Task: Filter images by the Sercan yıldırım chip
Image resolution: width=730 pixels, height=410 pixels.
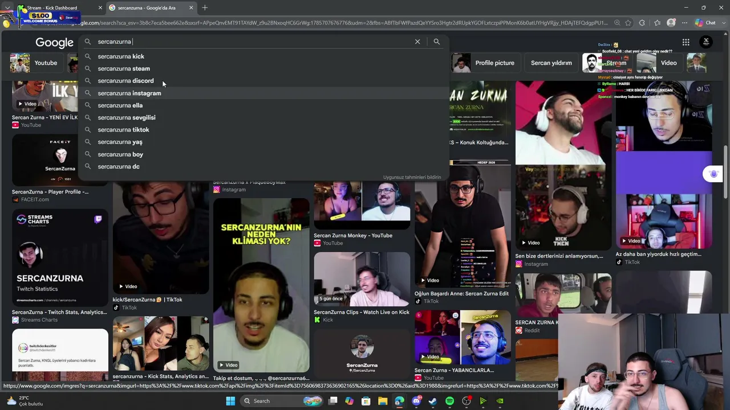Action: pos(551,63)
